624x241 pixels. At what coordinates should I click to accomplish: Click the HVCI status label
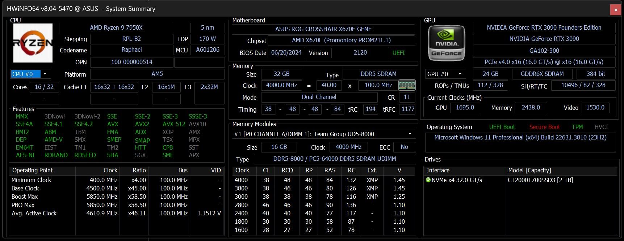[x=601, y=127]
